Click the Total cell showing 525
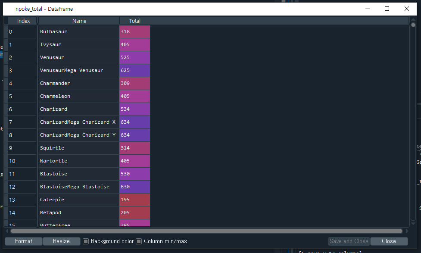The image size is (421, 253). click(x=134, y=57)
